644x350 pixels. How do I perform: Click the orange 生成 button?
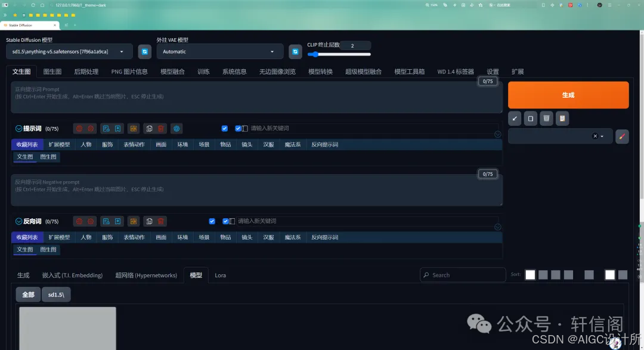tap(568, 95)
